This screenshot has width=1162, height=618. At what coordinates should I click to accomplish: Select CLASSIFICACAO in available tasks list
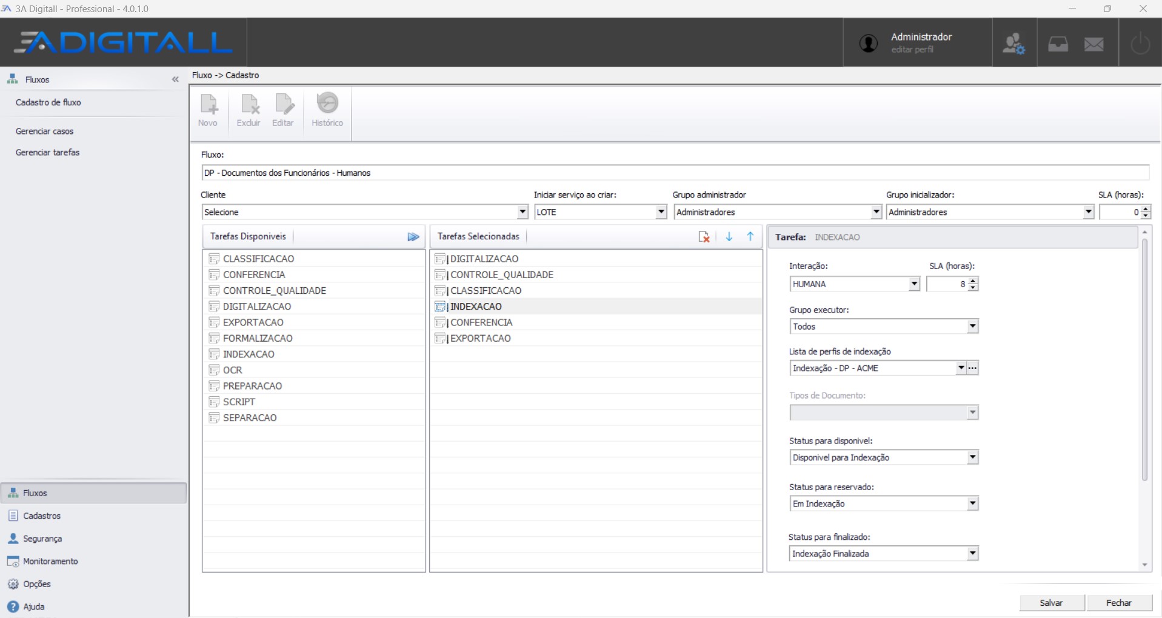point(314,259)
